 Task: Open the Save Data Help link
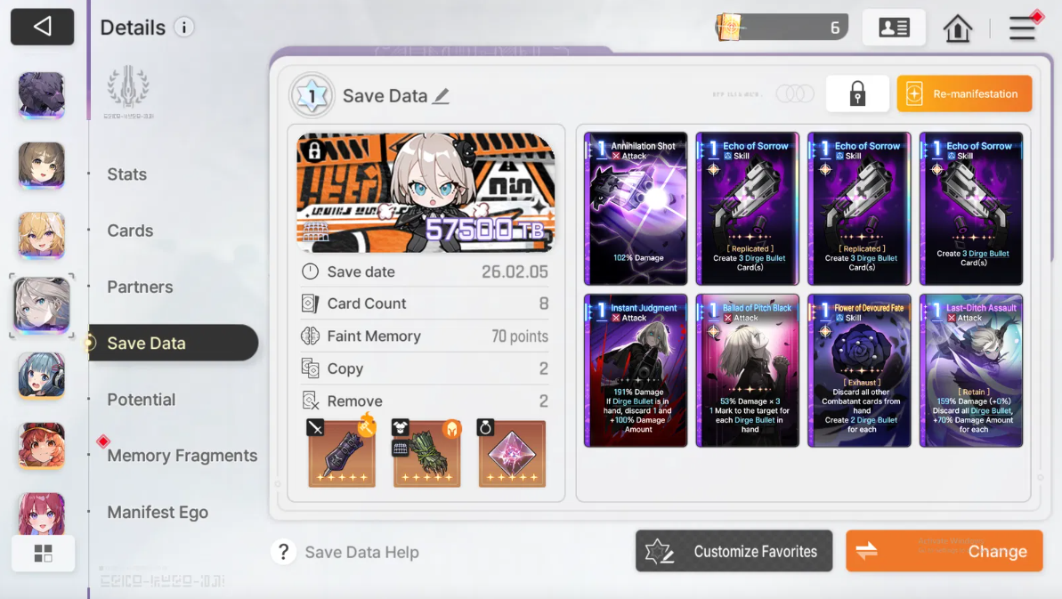(x=361, y=553)
